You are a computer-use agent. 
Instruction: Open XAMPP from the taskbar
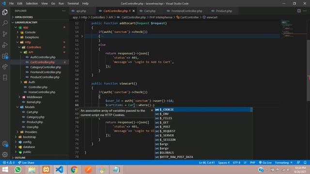46,170
